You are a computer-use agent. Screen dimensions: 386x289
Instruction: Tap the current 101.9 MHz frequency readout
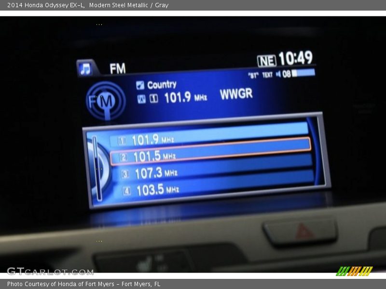point(185,98)
